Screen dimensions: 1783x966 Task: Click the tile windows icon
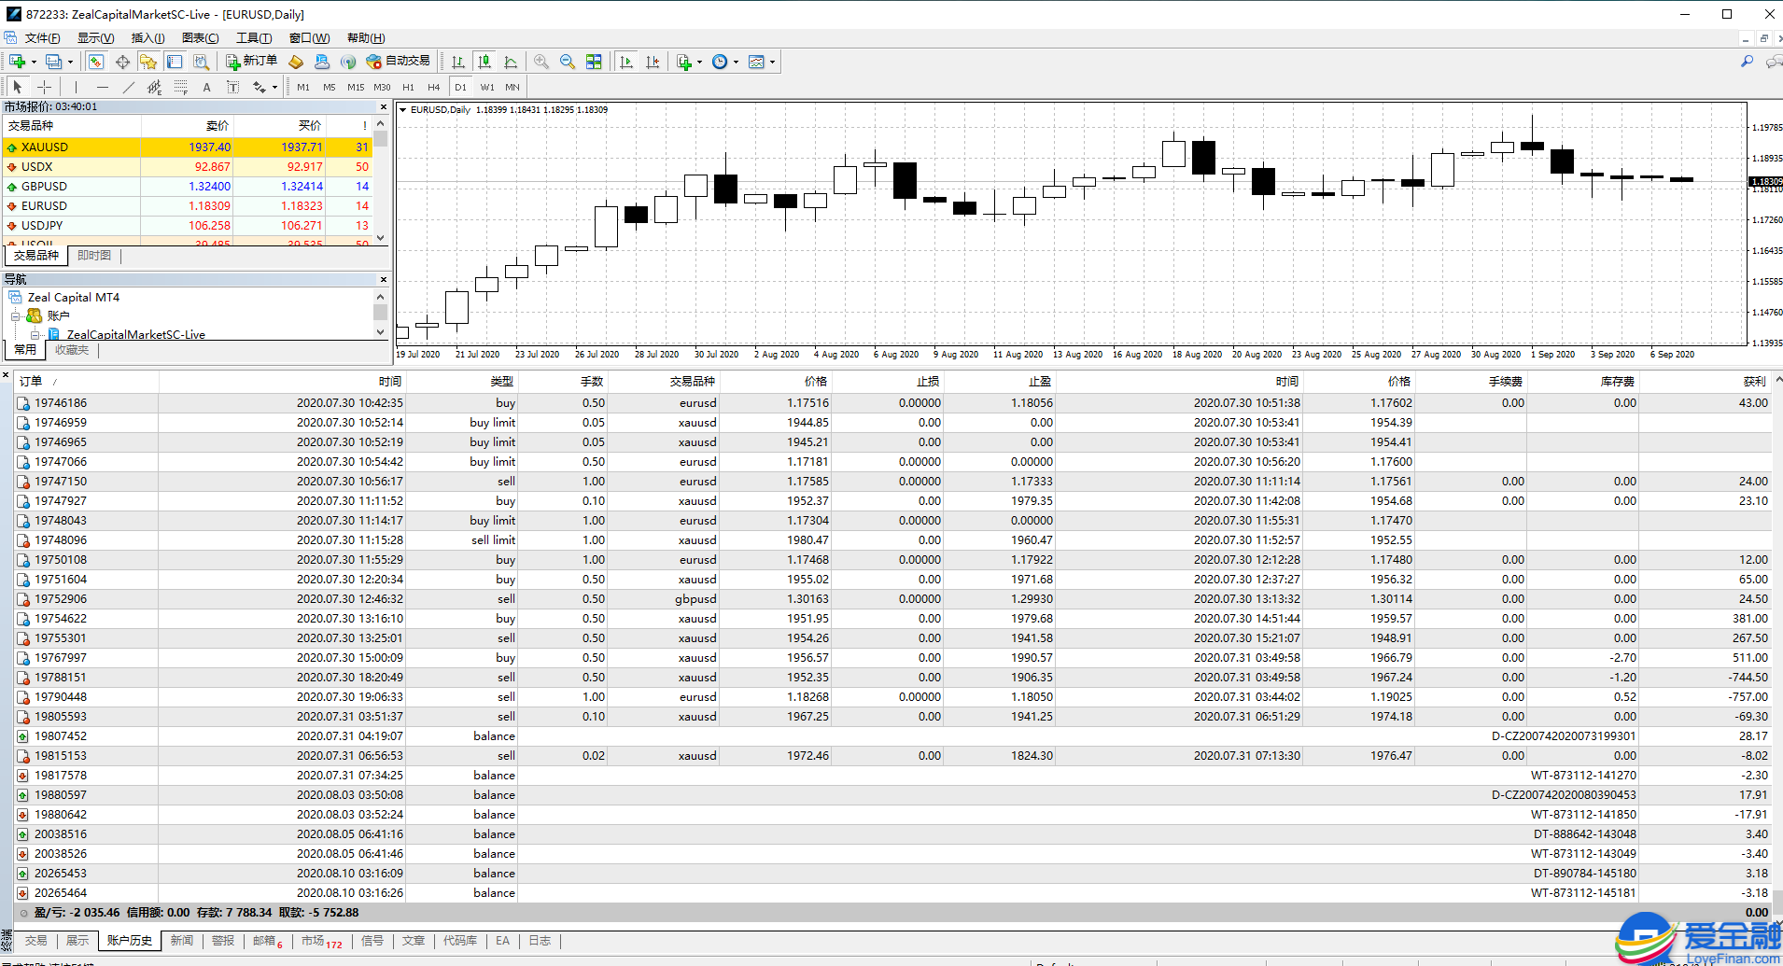coord(594,62)
